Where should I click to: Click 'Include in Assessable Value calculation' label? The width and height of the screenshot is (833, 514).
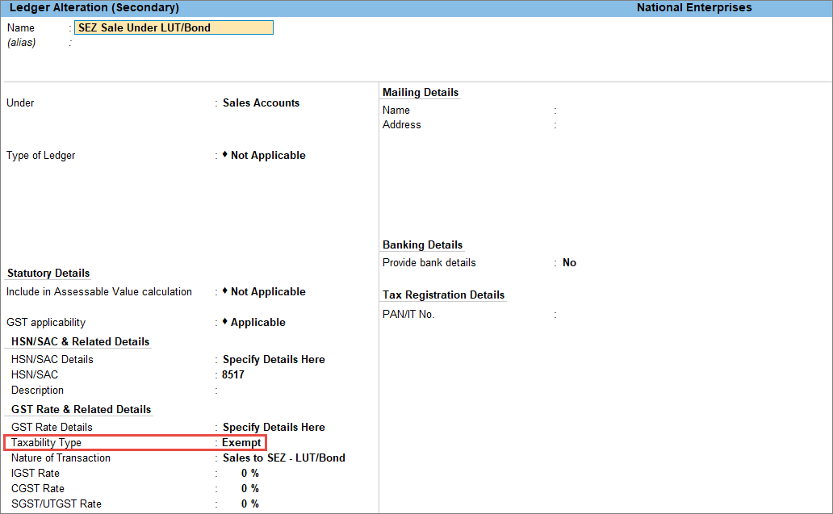(x=98, y=292)
